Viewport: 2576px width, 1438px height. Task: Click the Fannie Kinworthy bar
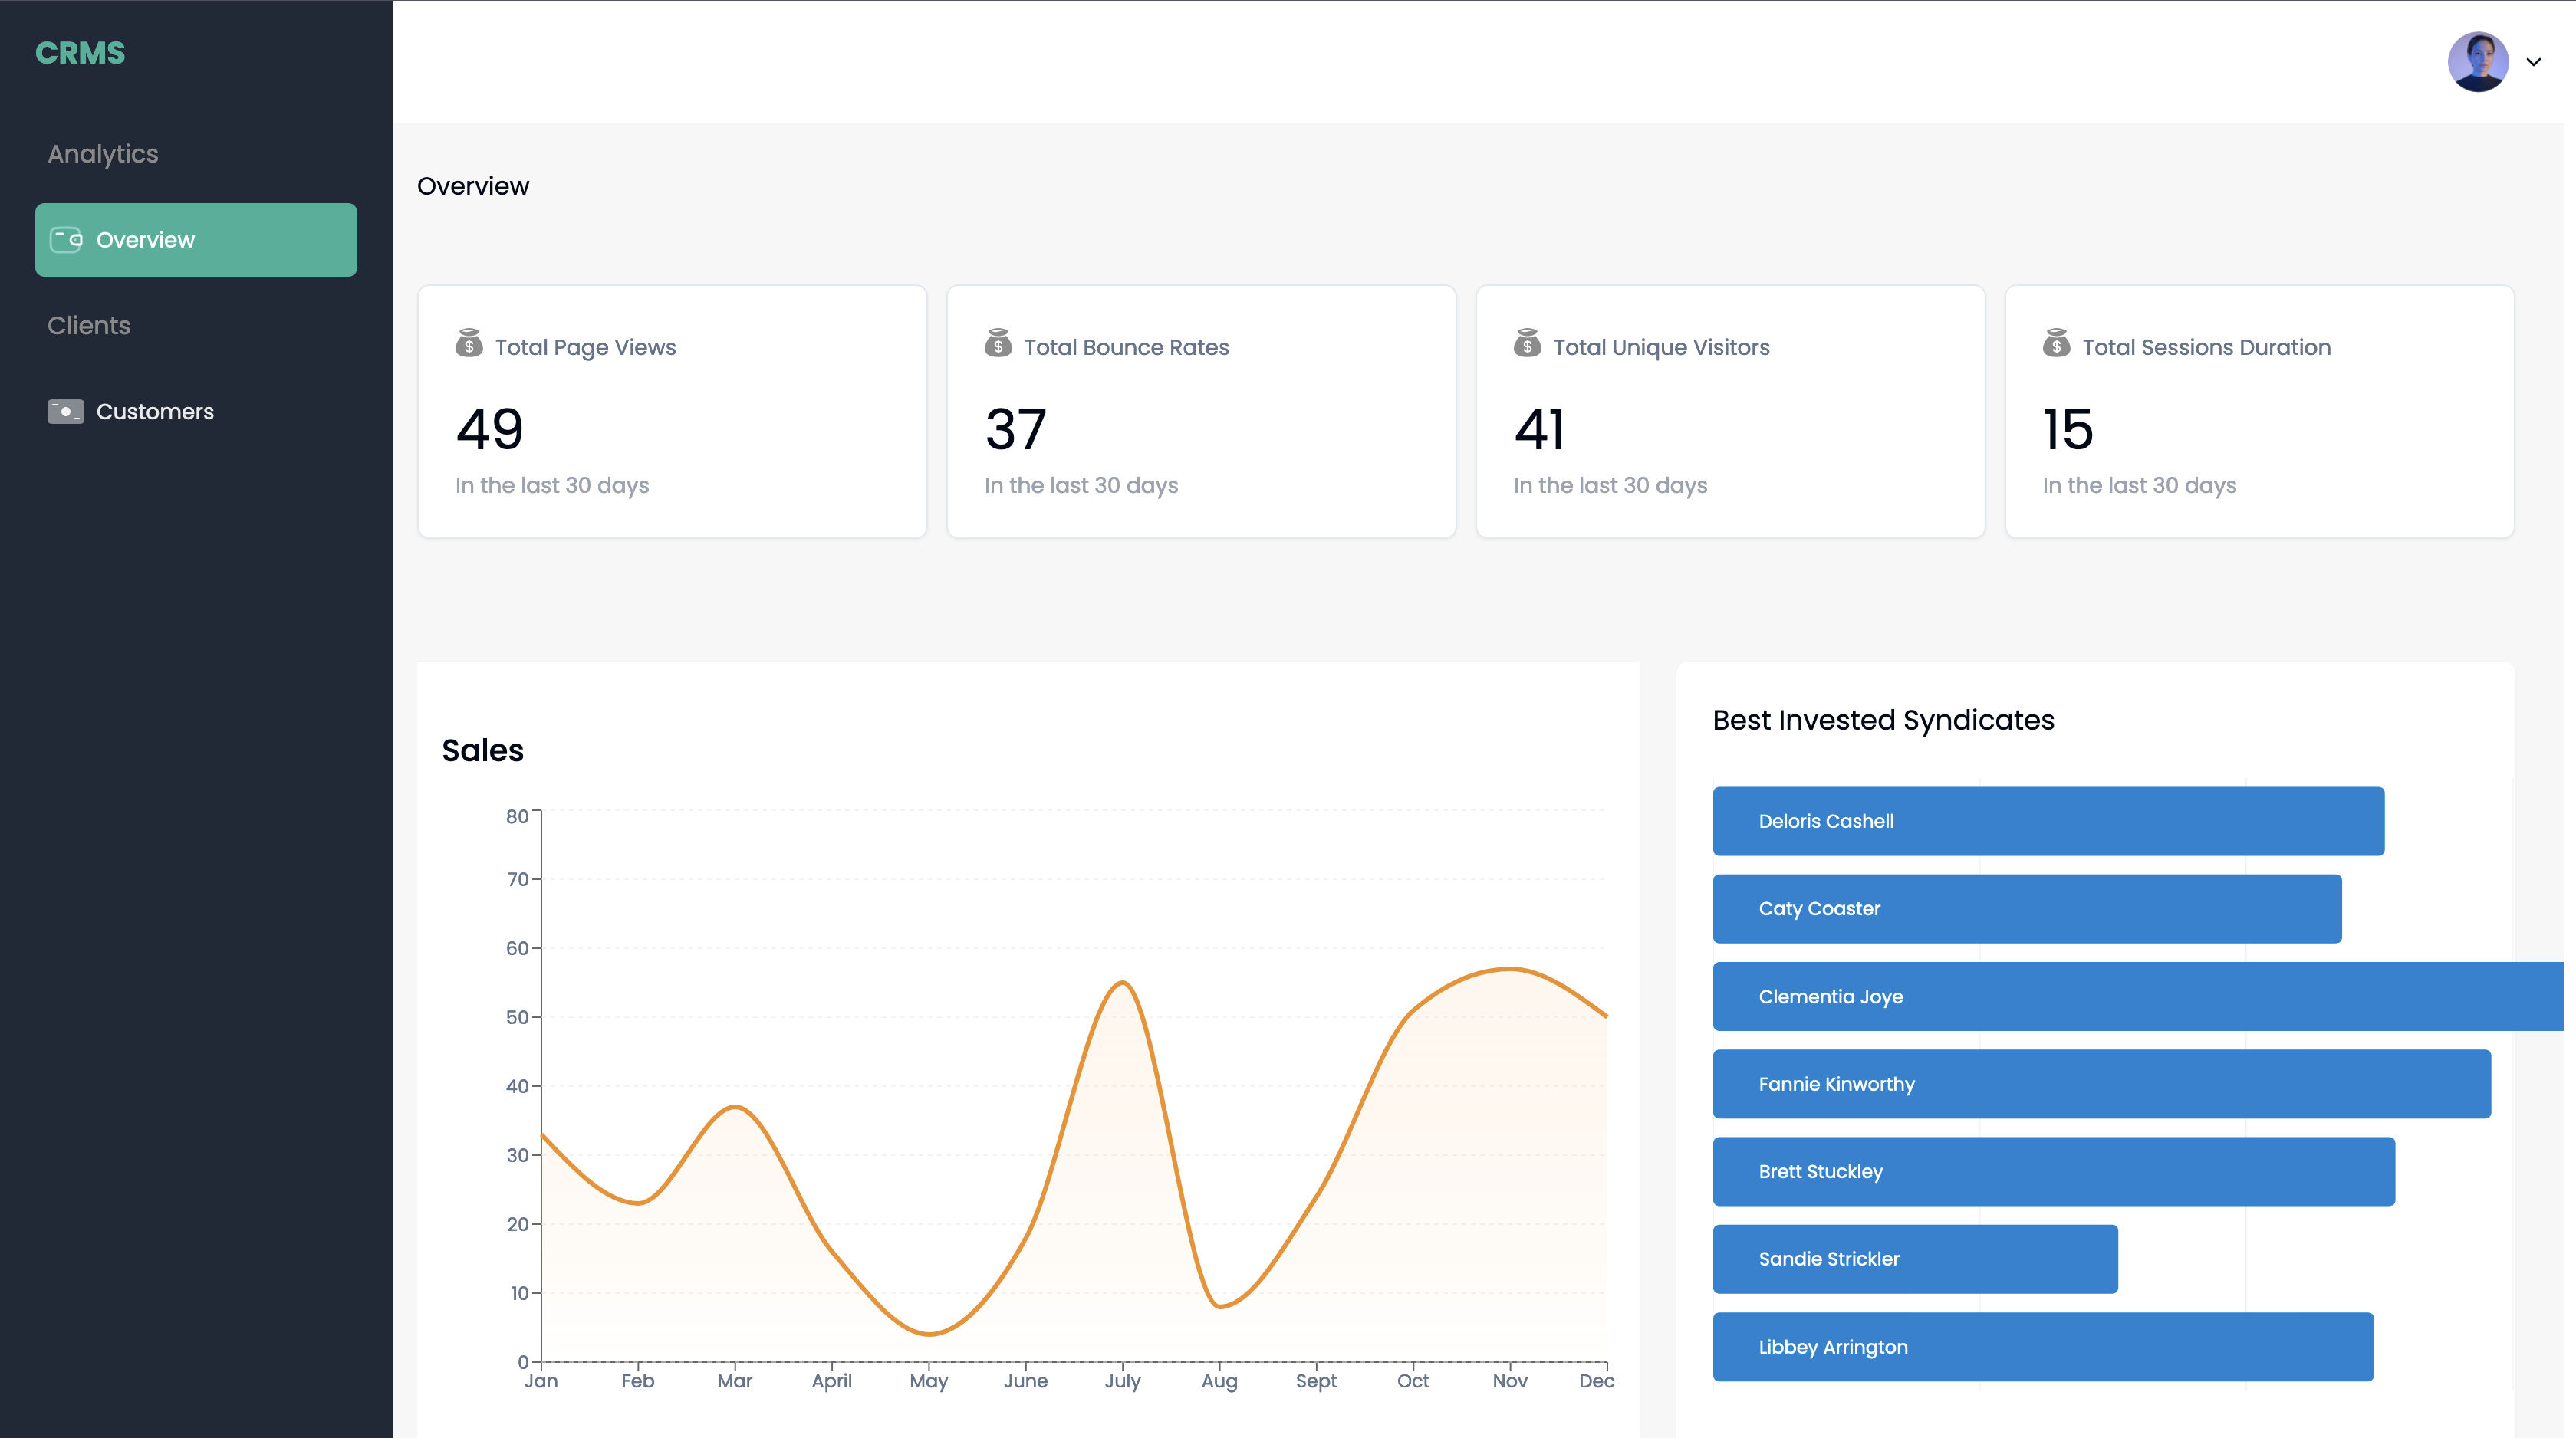pos(2101,1084)
